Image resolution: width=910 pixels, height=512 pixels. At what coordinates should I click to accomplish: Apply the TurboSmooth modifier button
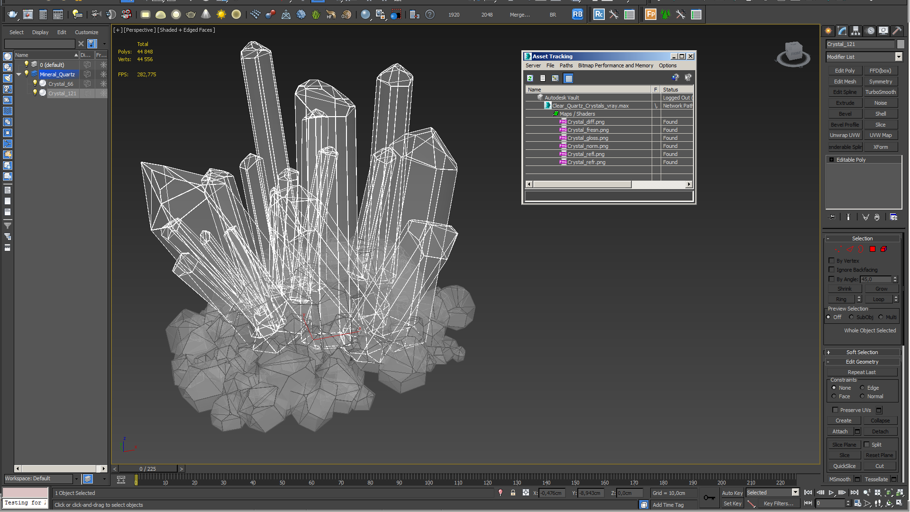pos(880,92)
